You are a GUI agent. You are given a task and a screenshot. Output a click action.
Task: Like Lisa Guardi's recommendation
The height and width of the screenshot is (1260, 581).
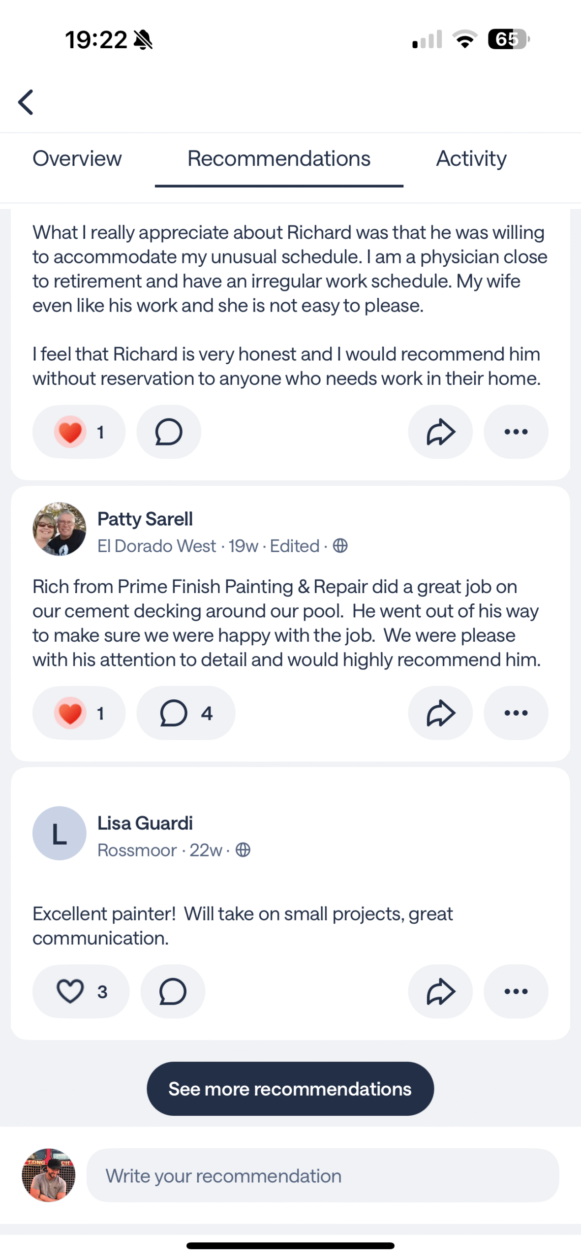pyautogui.click(x=81, y=991)
